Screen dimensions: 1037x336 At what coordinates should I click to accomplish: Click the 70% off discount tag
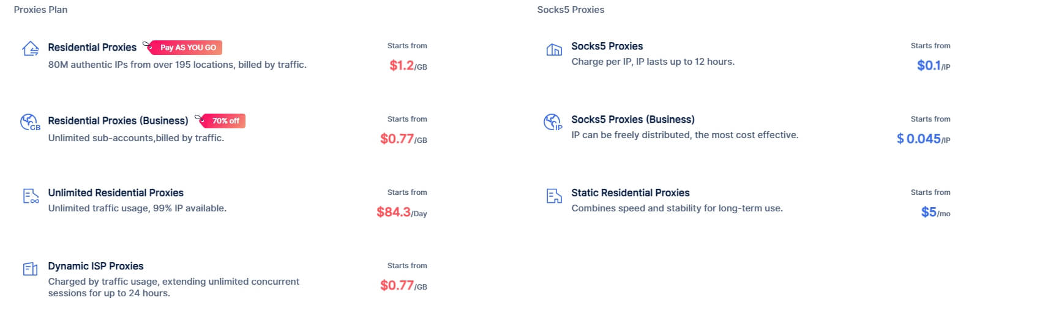tap(224, 121)
